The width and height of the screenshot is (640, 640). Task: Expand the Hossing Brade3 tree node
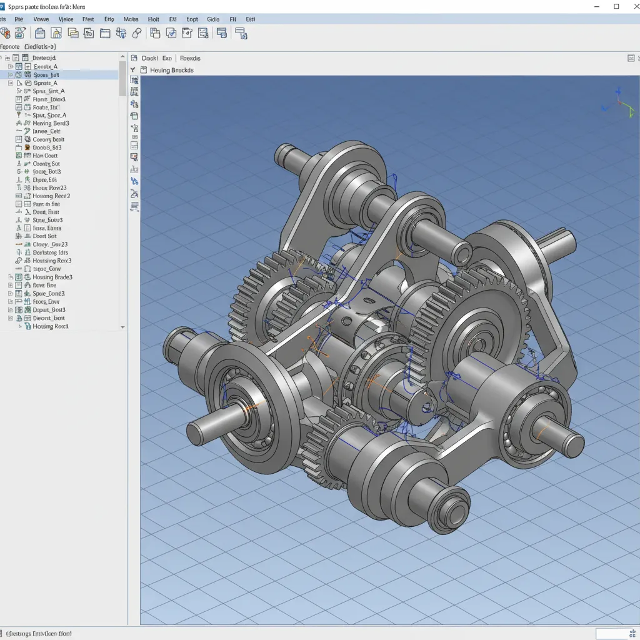pyautogui.click(x=10, y=277)
